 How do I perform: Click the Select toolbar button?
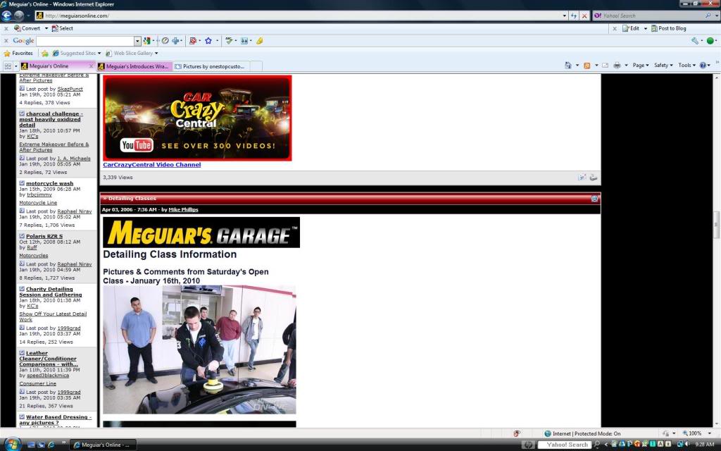pyautogui.click(x=62, y=28)
